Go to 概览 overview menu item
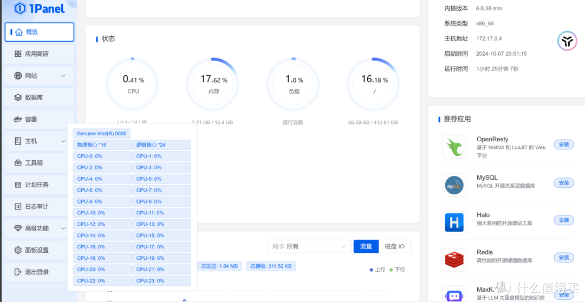The width and height of the screenshot is (585, 302). (39, 32)
